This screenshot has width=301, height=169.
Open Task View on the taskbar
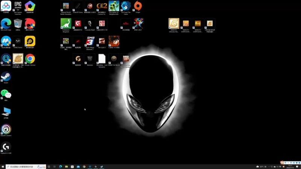[55, 167]
